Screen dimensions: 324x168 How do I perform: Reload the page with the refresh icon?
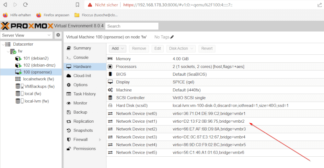tap(25, 5)
